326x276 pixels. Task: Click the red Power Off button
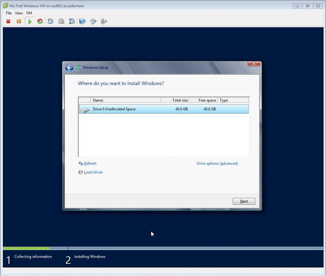click(8, 22)
